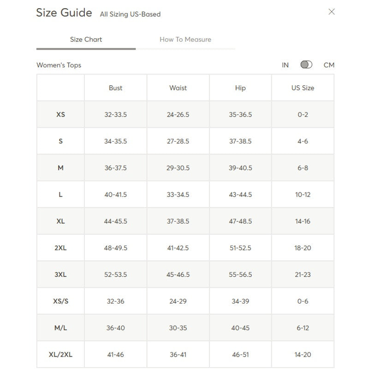The height and width of the screenshot is (369, 369).
Task: Select the XL size row label
Action: click(60, 221)
